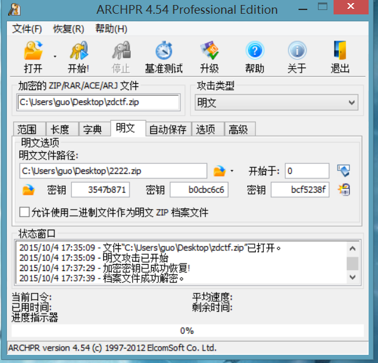Click the 关于 (About) info icon
The height and width of the screenshot is (363, 378).
(x=297, y=51)
